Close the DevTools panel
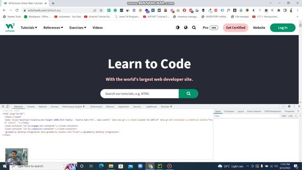302x170 pixels. 299,106
